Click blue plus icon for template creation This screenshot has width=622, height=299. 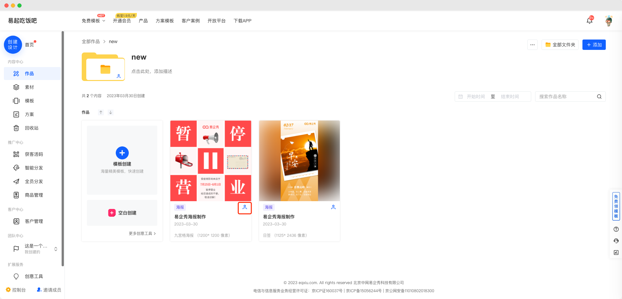point(122,153)
